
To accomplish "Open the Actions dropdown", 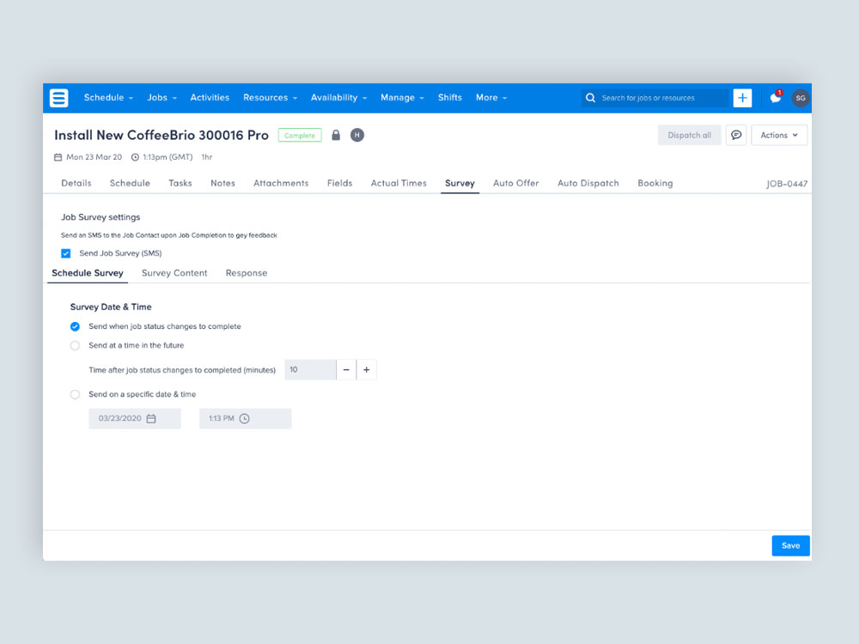I will pos(779,135).
